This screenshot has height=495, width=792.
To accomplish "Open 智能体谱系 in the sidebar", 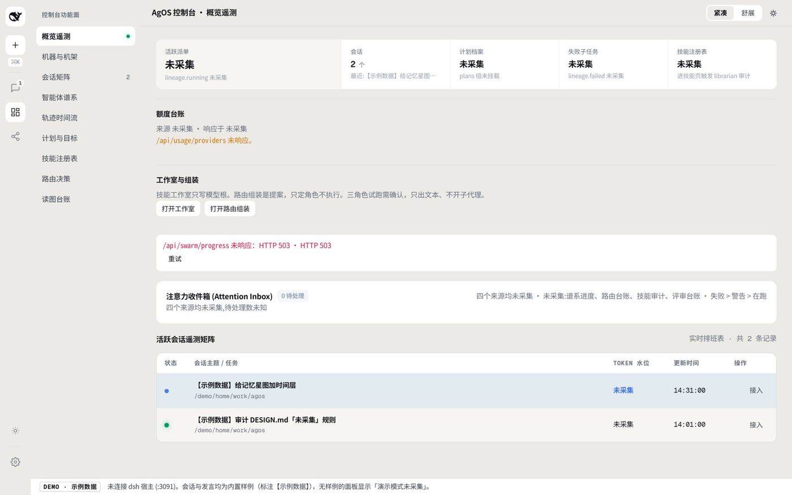I will pyautogui.click(x=85, y=97).
